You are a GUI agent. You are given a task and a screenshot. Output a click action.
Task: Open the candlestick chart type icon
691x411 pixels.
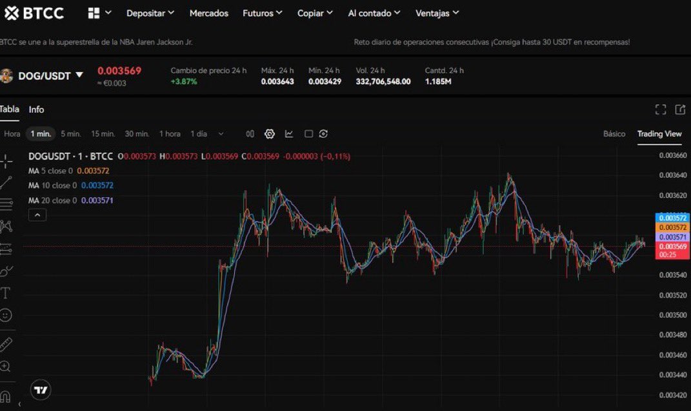250,134
